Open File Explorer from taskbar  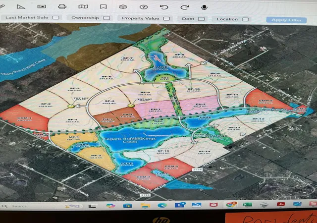click(145, 206)
